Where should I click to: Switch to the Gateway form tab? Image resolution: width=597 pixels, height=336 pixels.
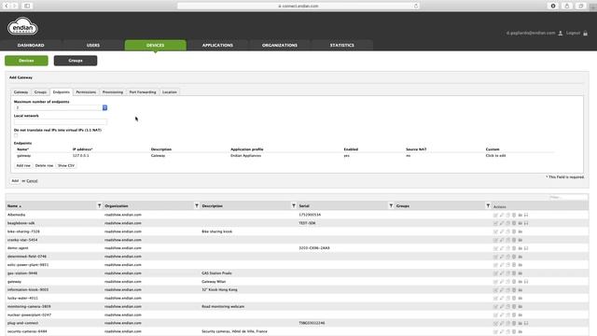point(21,92)
